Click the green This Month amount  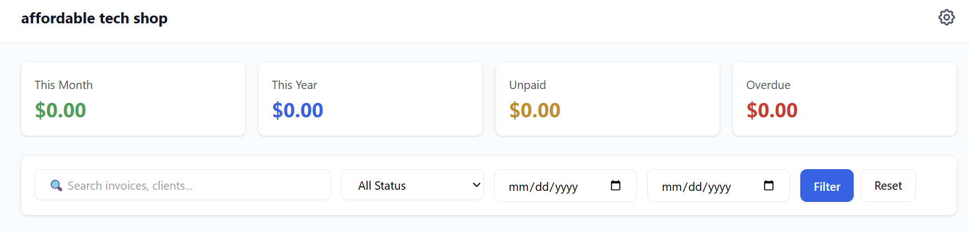pyautogui.click(x=60, y=110)
